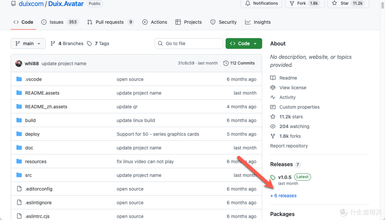View the 7 Tags link
Image resolution: width=385 pixels, height=220 pixels.
point(98,43)
